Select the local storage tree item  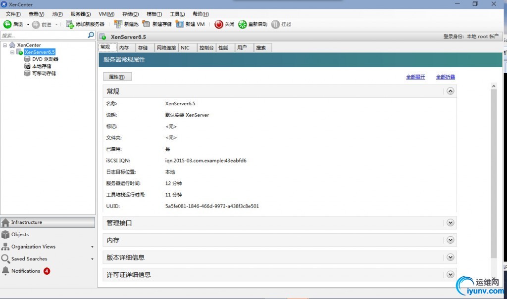tap(42, 66)
